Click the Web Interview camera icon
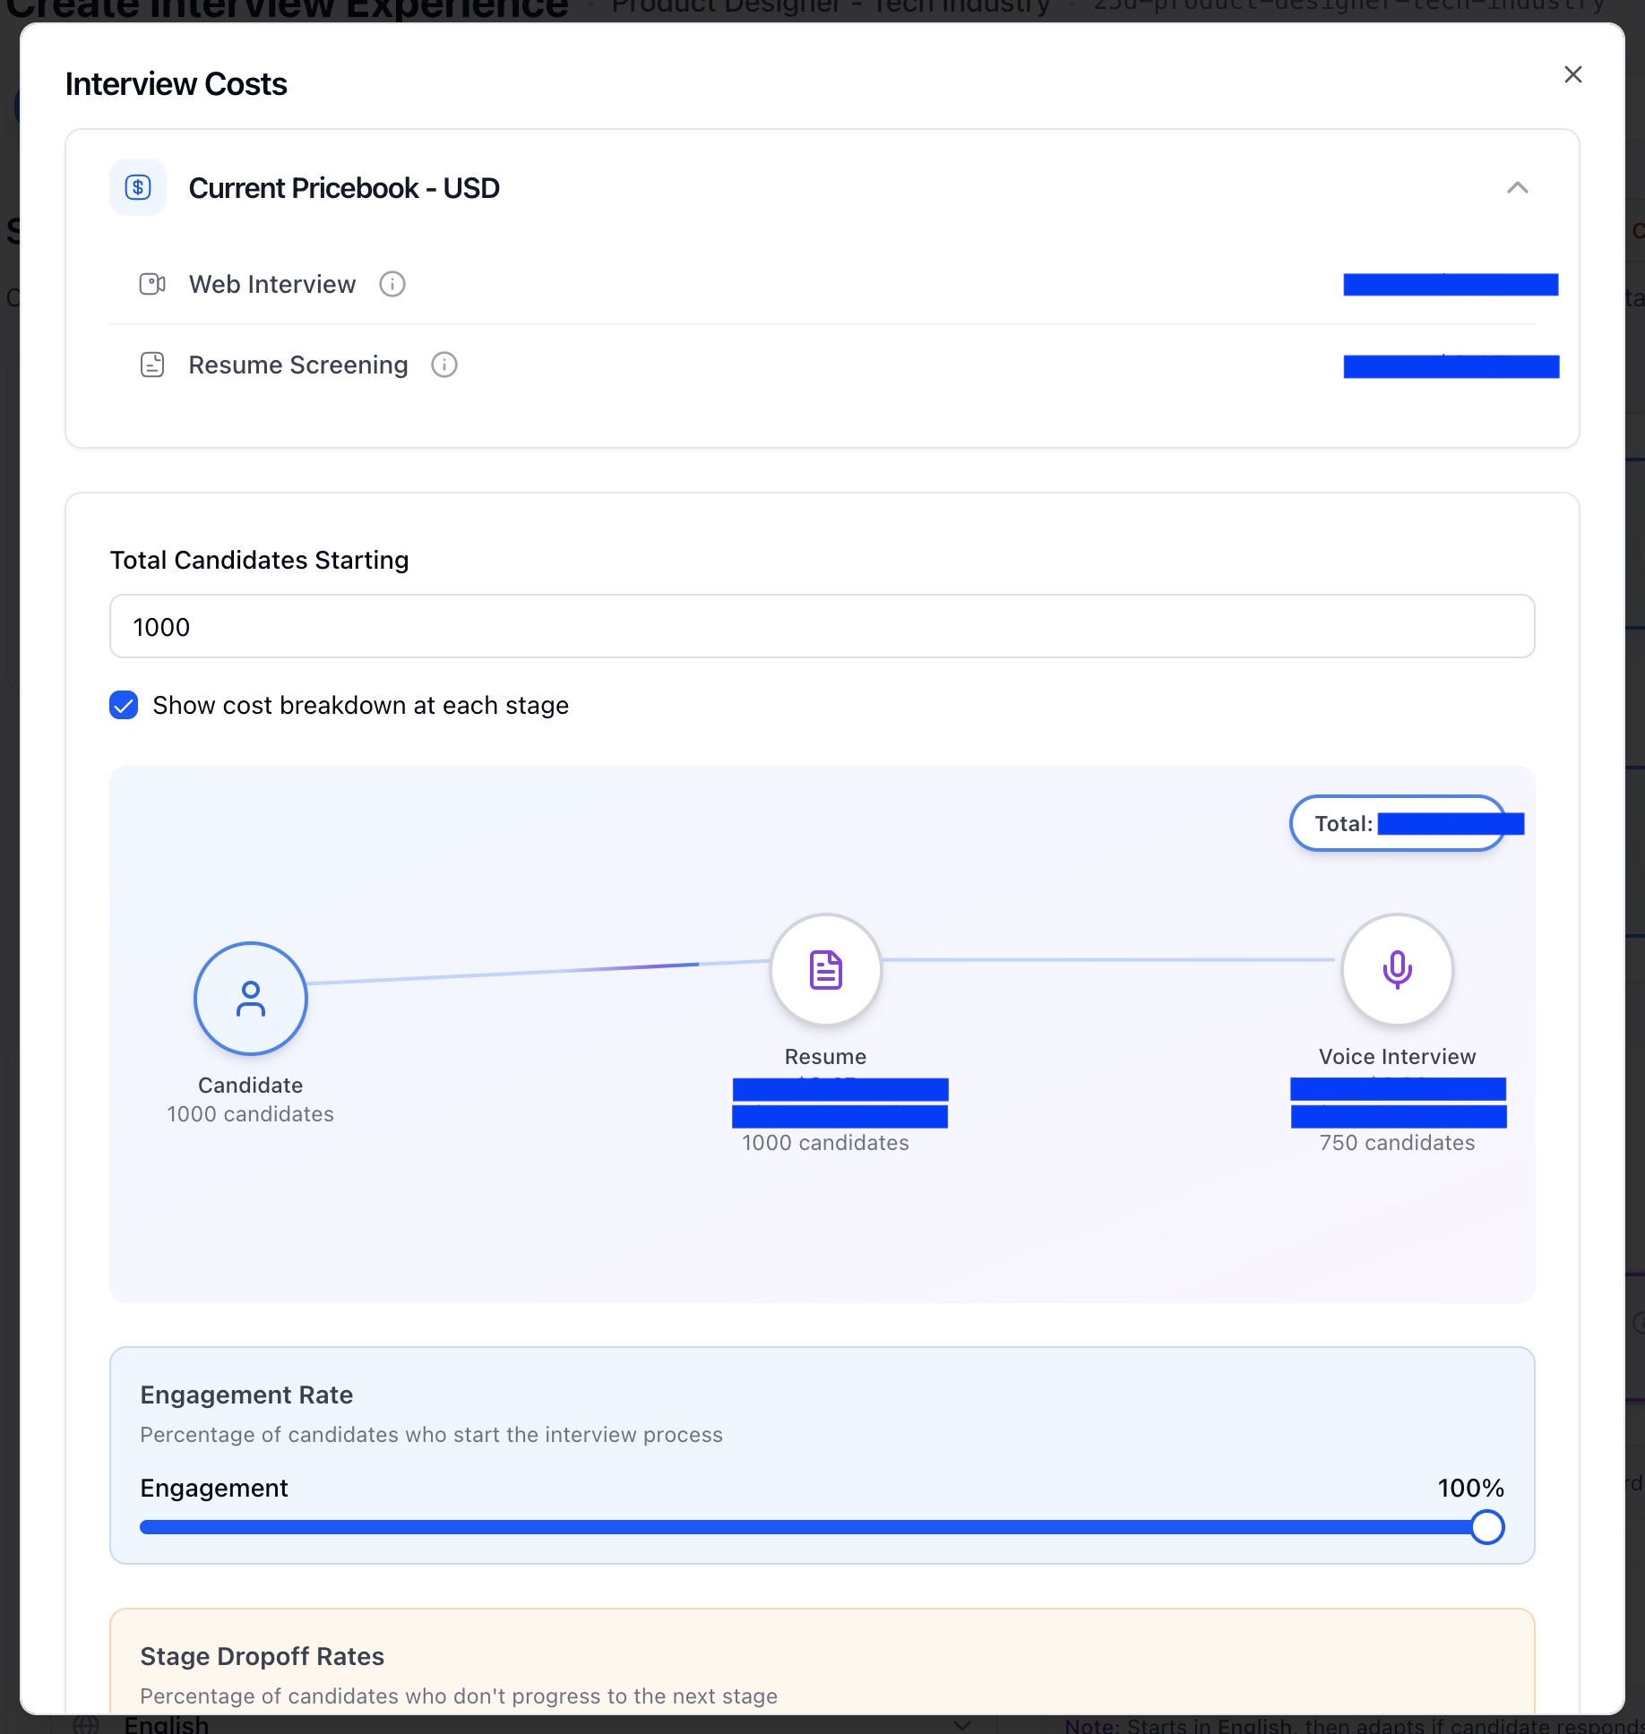This screenshot has height=1734, width=1645. click(152, 284)
